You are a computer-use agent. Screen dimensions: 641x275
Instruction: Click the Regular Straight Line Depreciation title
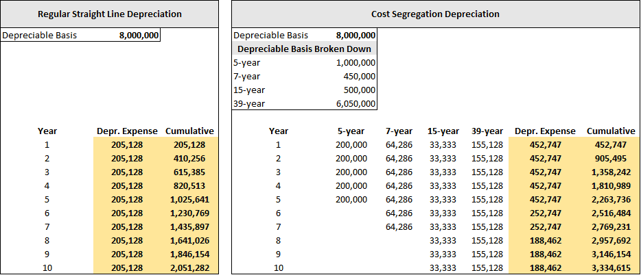(110, 14)
